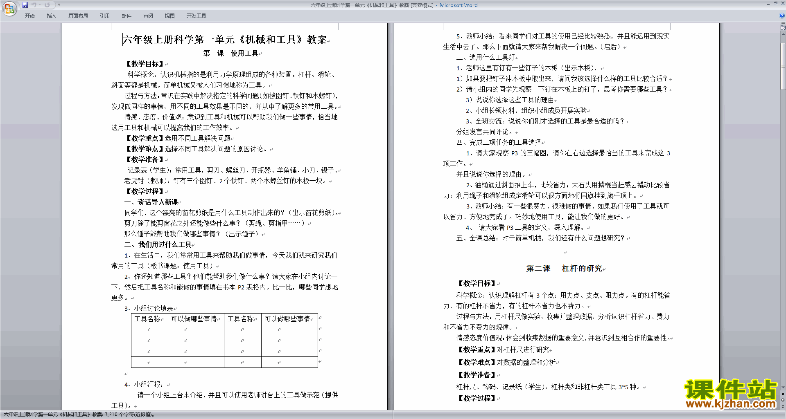Click the Redo icon
Viewport: 786px width, 419px height.
pos(47,5)
